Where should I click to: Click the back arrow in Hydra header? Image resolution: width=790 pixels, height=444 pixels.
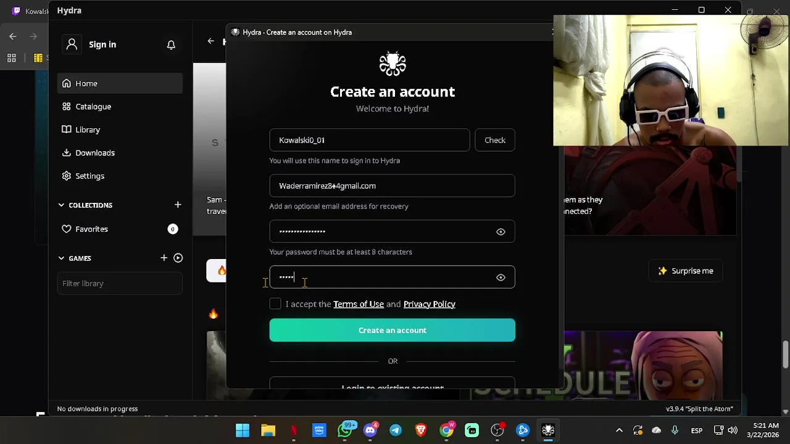coord(211,41)
